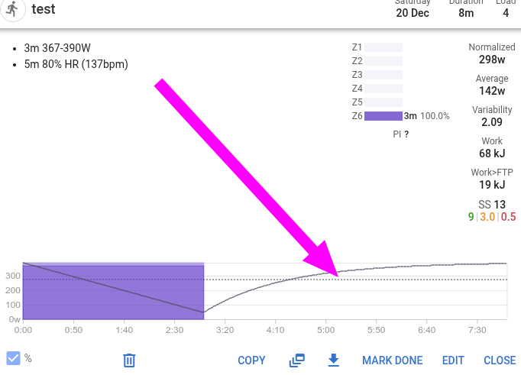This screenshot has width=521, height=375.
Task: Click the workout title 'test'
Action: [x=44, y=10]
